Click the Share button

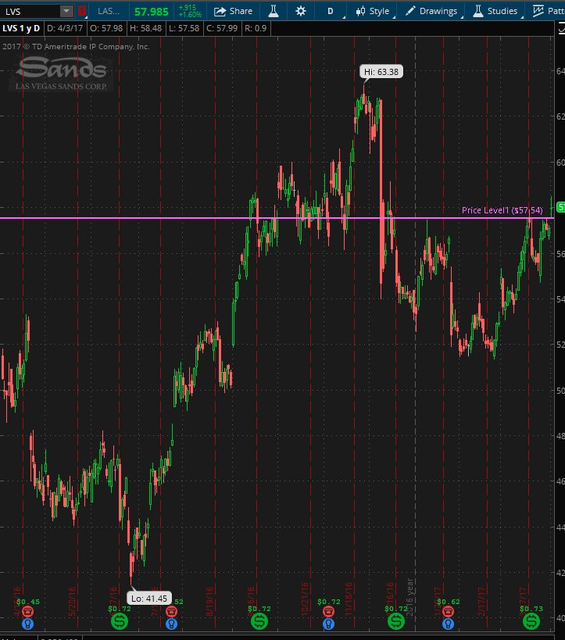pos(233,11)
